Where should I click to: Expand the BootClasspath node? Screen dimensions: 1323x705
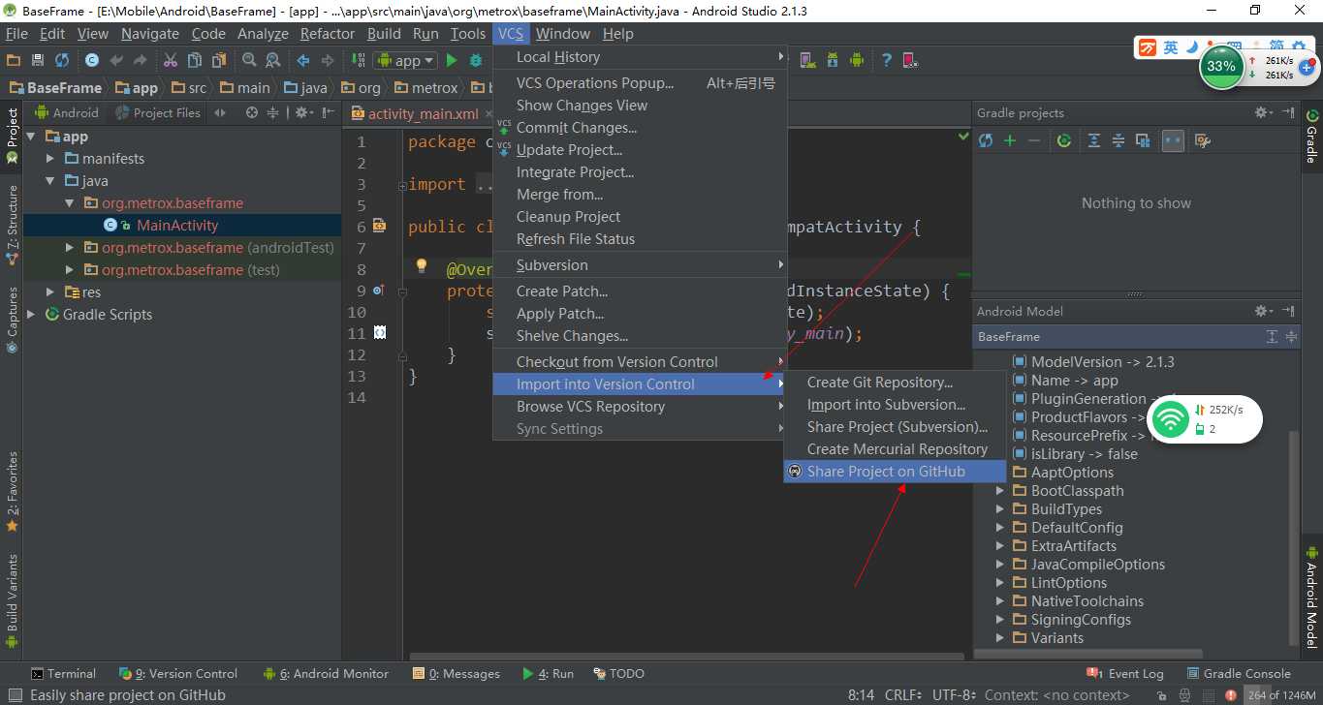1000,491
